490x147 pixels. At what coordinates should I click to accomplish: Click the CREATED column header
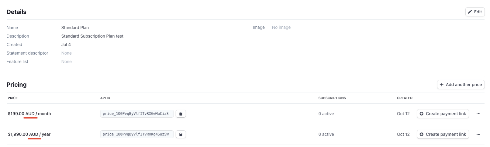[x=405, y=98]
